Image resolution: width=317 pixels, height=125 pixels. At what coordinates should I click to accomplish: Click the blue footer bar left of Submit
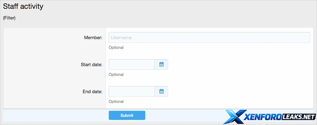[x=55, y=115]
